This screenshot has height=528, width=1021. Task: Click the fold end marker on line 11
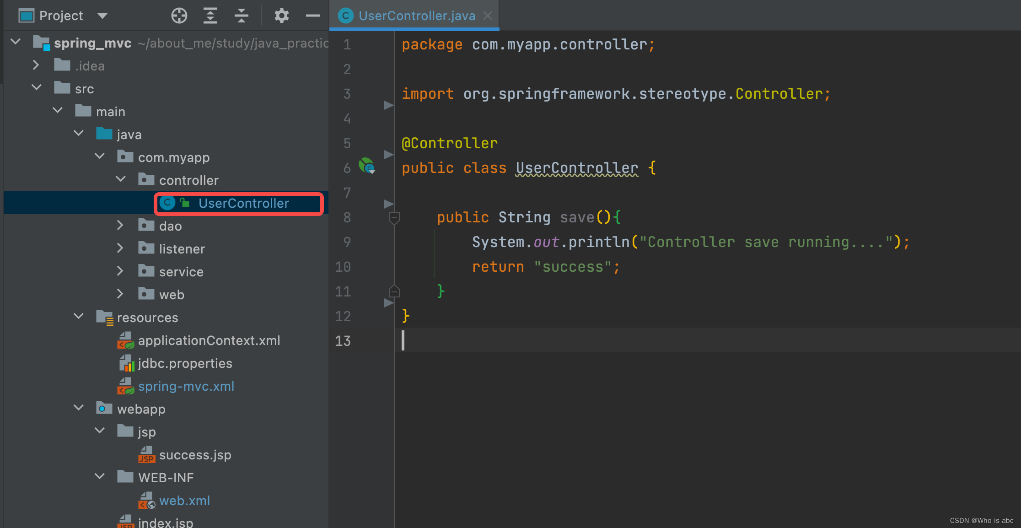(x=394, y=291)
